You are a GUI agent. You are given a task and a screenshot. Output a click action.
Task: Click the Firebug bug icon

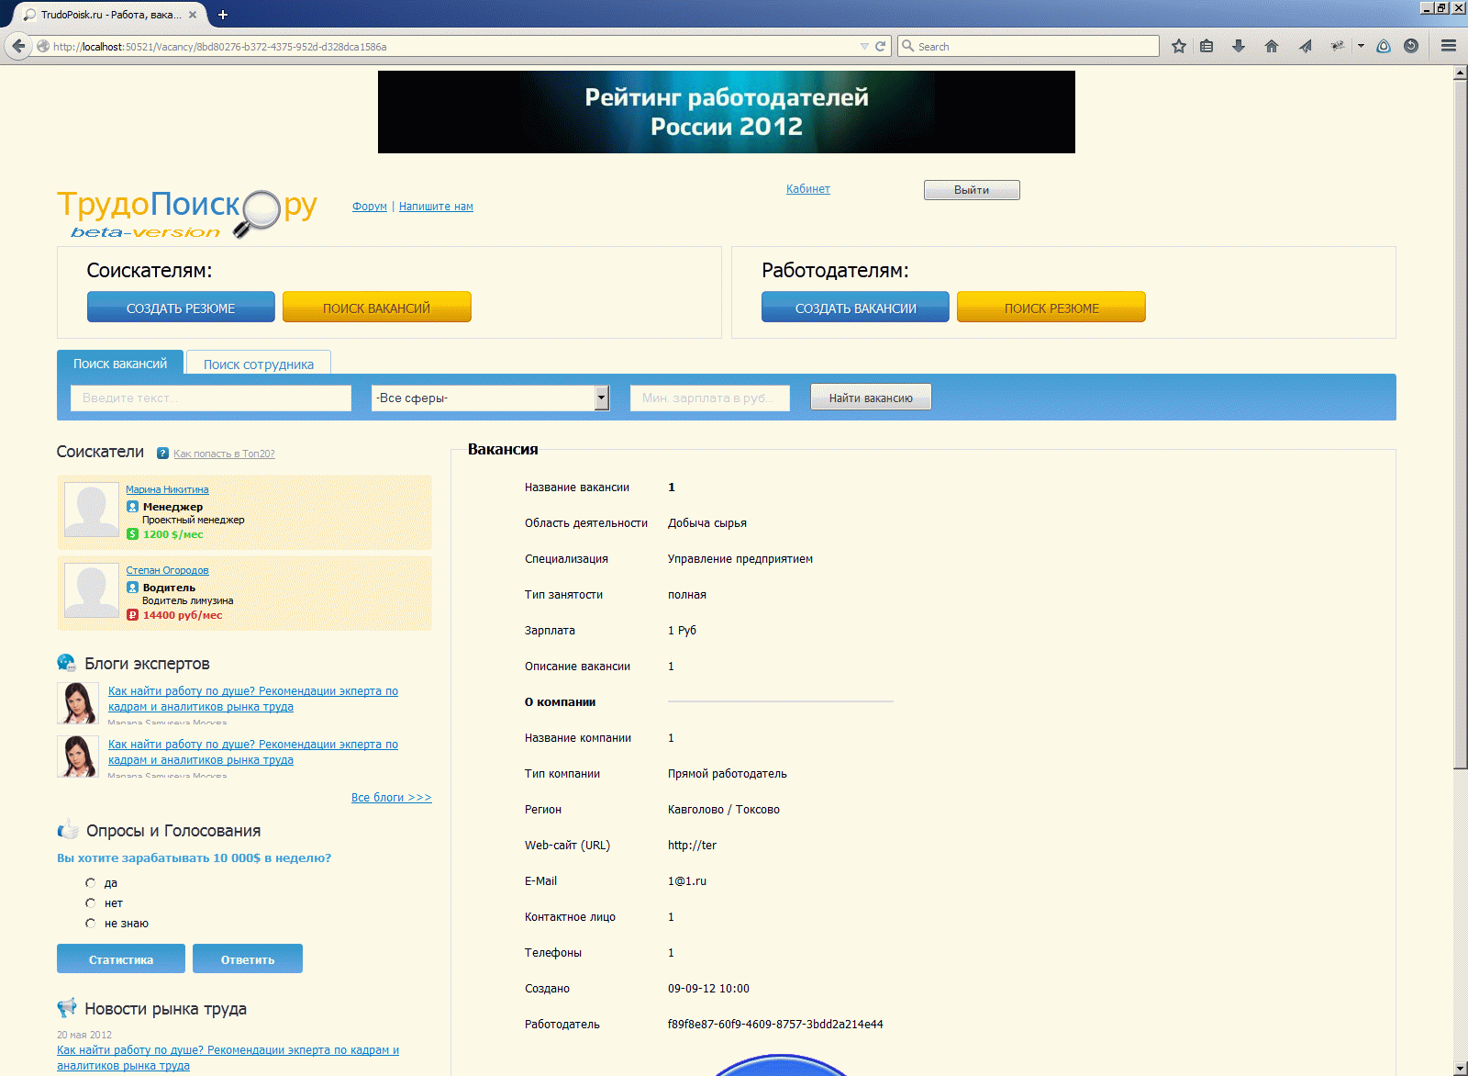tap(1338, 46)
